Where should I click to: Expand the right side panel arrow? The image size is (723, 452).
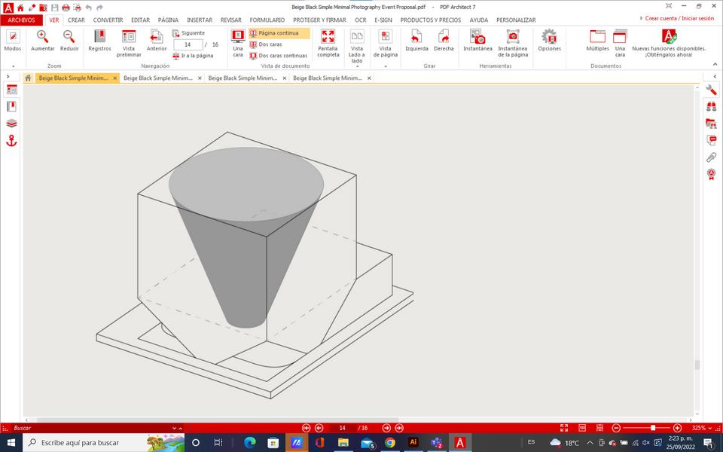point(715,77)
